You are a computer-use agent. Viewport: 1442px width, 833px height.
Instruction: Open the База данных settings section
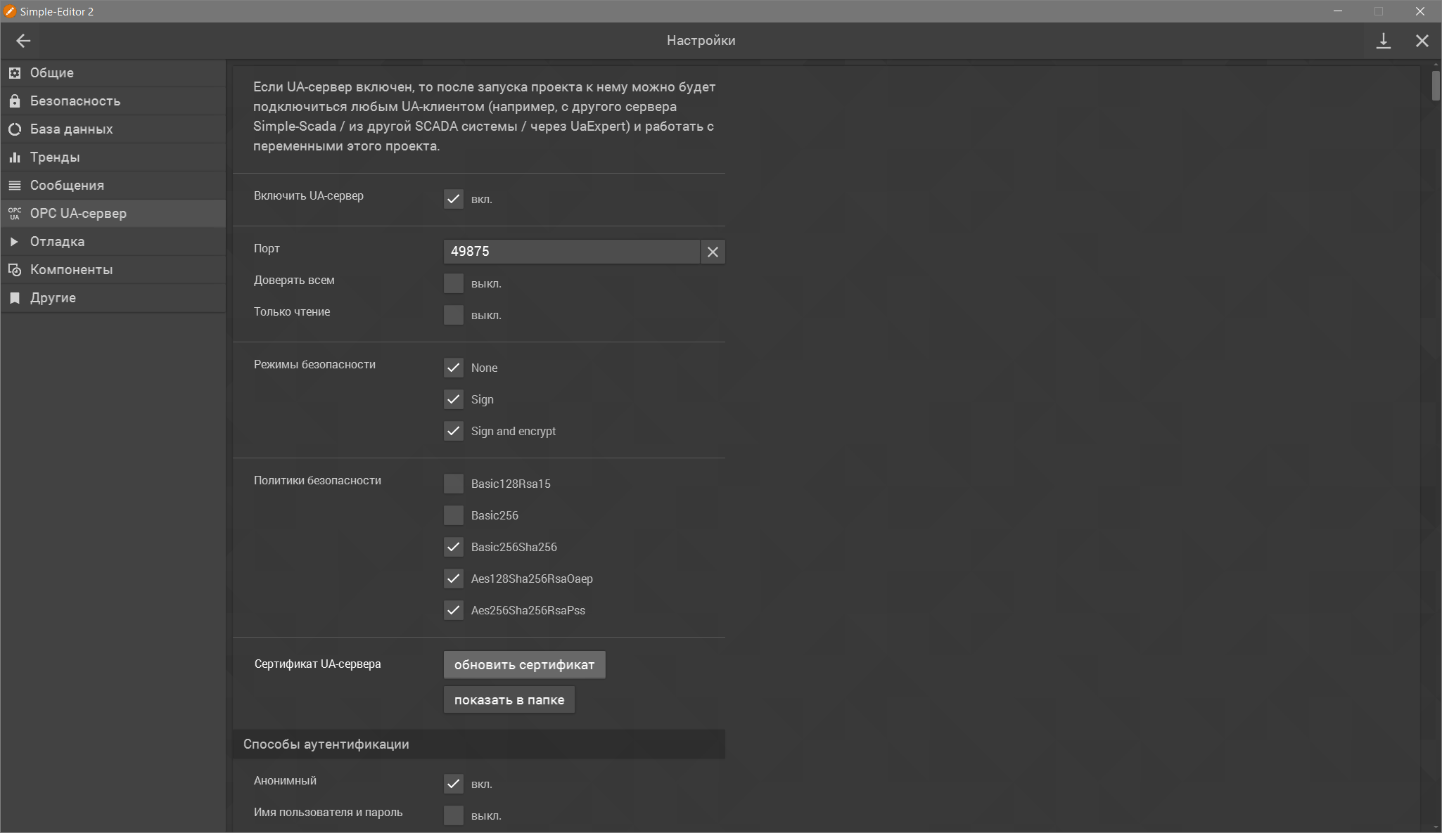tap(113, 129)
